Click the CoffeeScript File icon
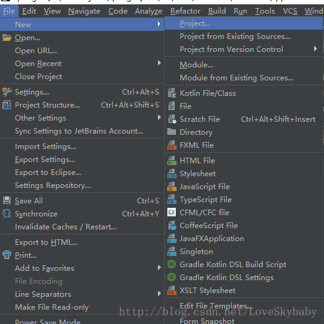The width and height of the screenshot is (324, 324). [172, 226]
